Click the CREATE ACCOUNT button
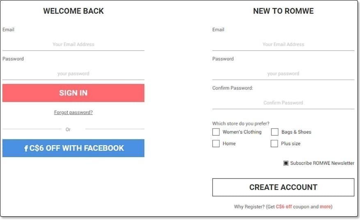Viewport: 360px width, 220px height. 283,187
